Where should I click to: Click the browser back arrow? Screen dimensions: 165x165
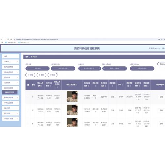2,39
